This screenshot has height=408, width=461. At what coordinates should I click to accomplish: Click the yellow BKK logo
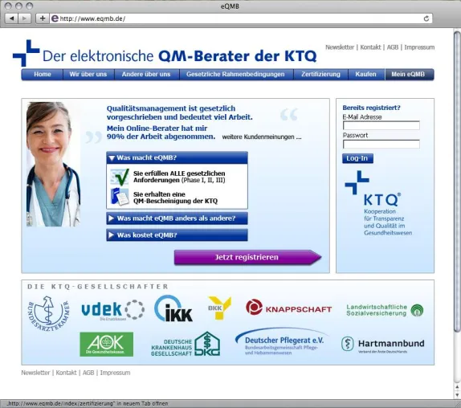coord(219,308)
